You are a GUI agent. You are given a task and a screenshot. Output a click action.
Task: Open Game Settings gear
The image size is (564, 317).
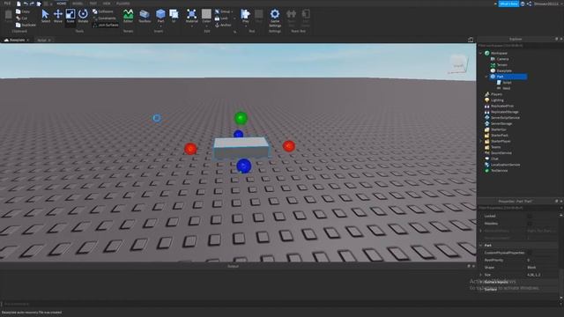pos(275,18)
